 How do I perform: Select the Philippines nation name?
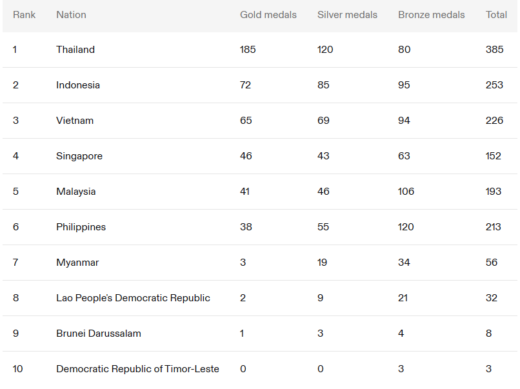(x=81, y=227)
